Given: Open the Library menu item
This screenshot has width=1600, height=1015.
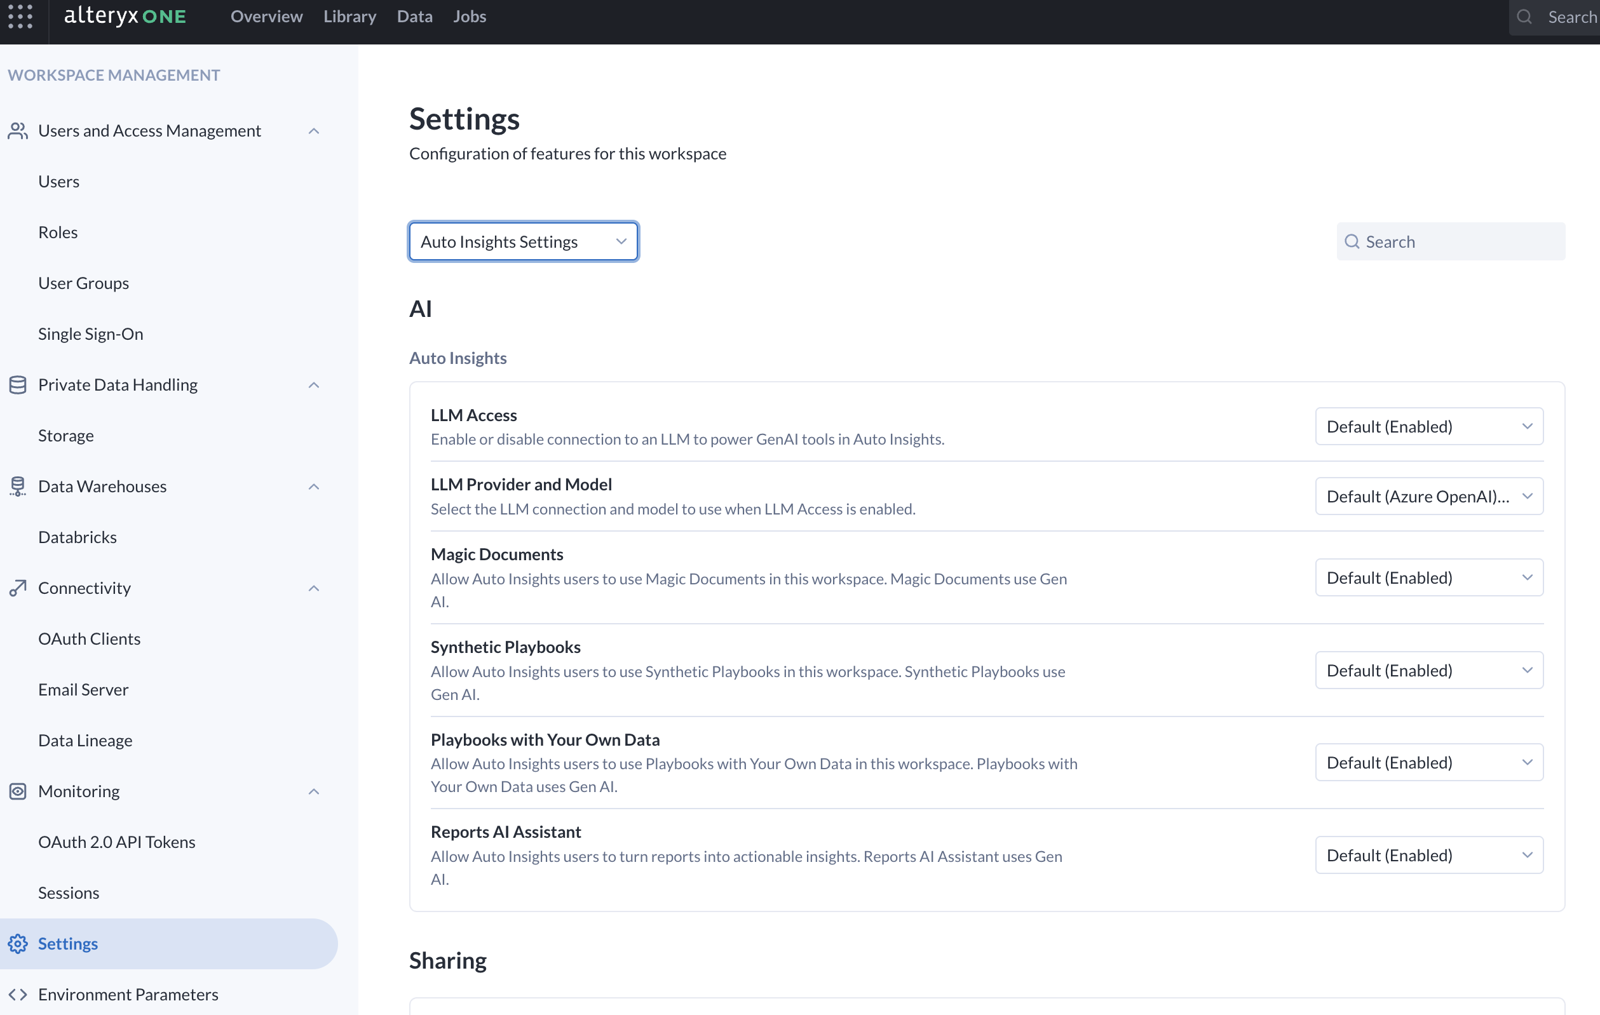Looking at the screenshot, I should click(x=349, y=17).
